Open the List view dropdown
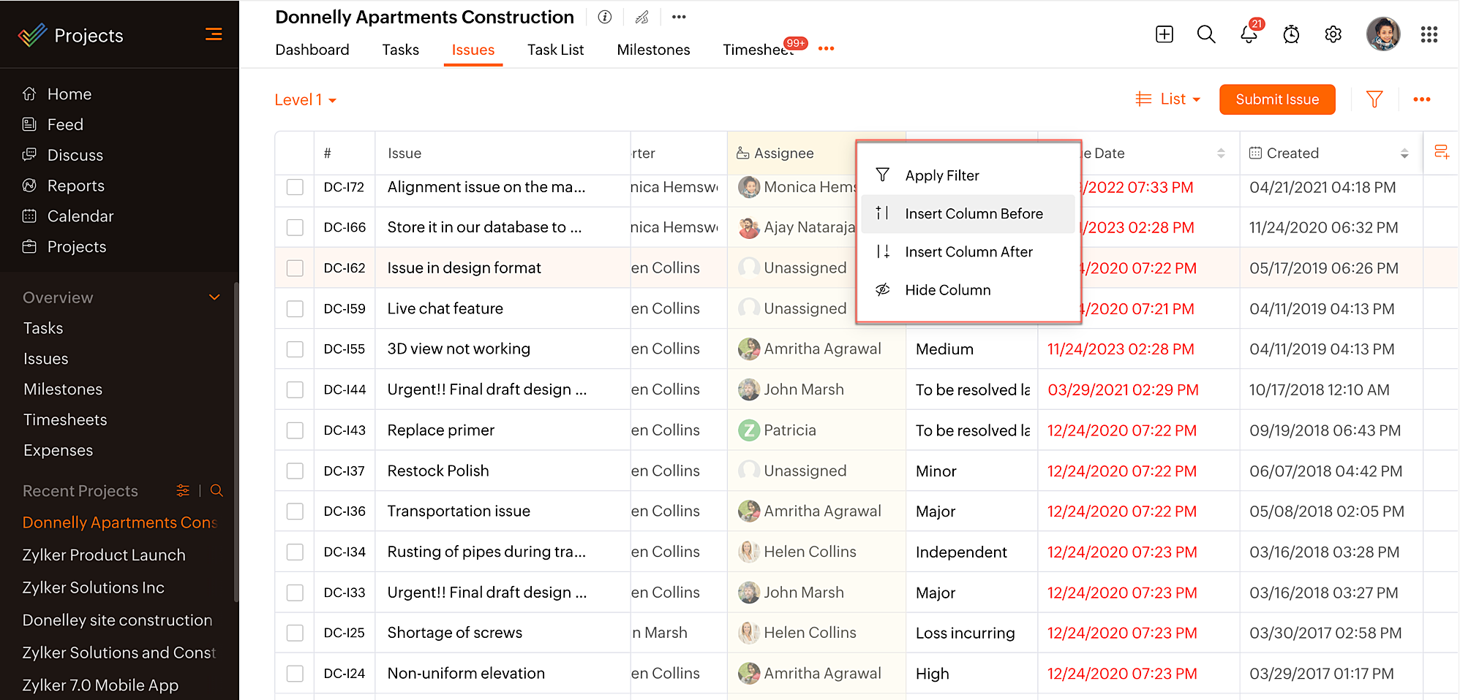The height and width of the screenshot is (700, 1460). [x=1168, y=99]
